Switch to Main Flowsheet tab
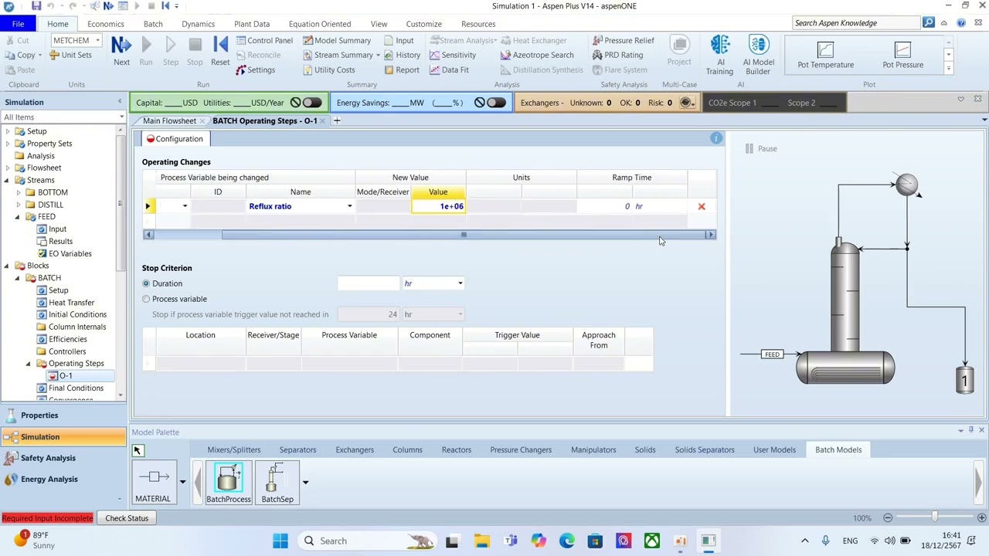This screenshot has height=556, width=989. tap(169, 120)
